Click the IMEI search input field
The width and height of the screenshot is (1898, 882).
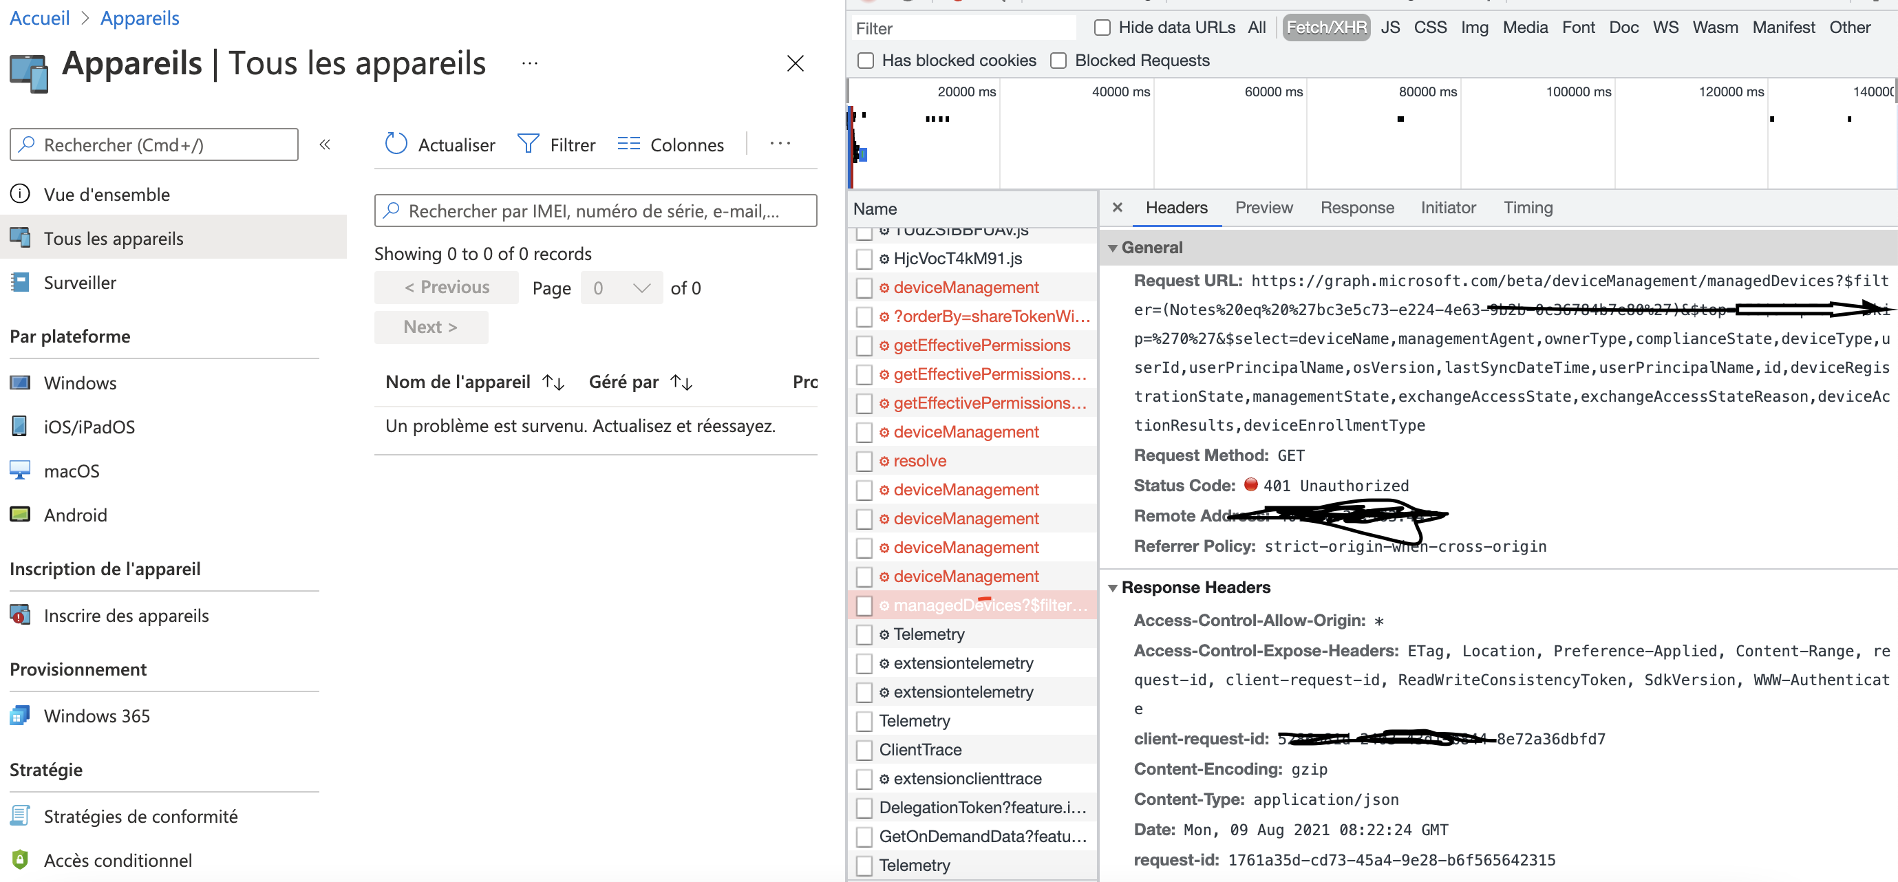tap(595, 211)
